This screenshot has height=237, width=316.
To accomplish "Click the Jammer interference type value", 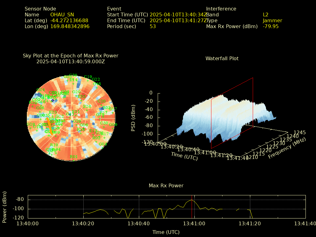I will 272,21.
